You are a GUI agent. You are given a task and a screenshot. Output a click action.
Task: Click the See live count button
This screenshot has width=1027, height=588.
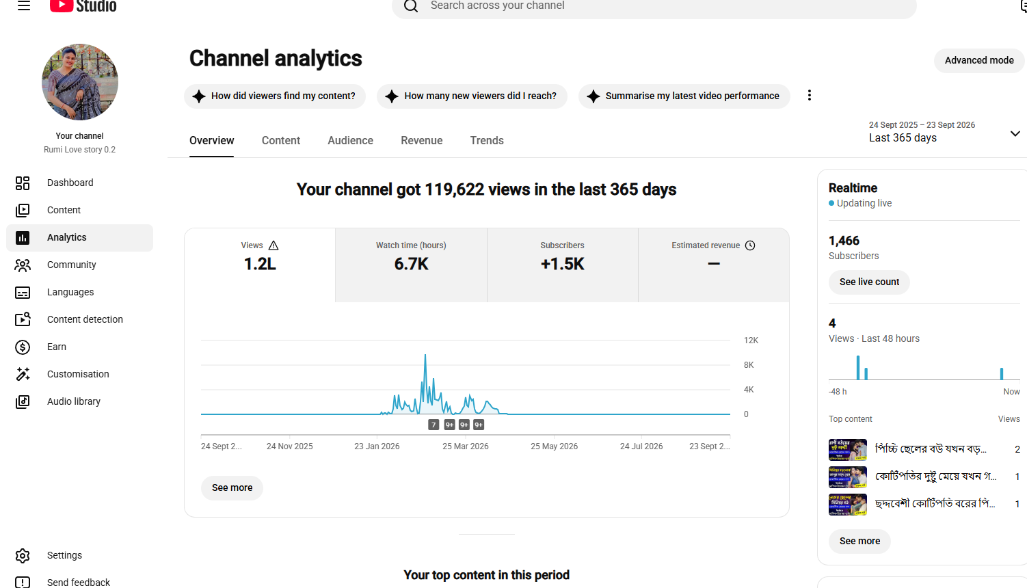point(869,282)
